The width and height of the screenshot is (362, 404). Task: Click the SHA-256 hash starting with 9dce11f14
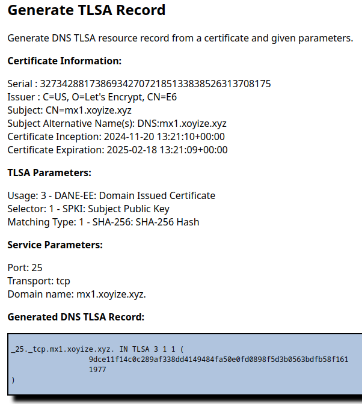point(218,360)
